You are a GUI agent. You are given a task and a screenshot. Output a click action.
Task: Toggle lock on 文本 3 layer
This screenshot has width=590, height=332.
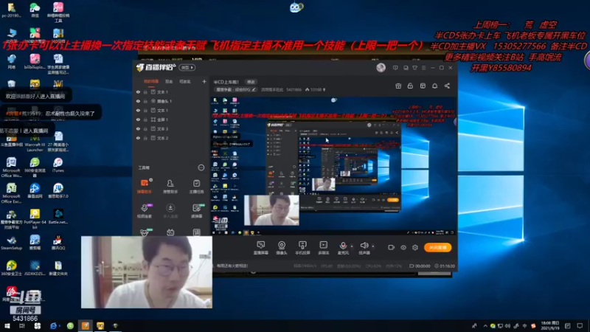[145, 128]
